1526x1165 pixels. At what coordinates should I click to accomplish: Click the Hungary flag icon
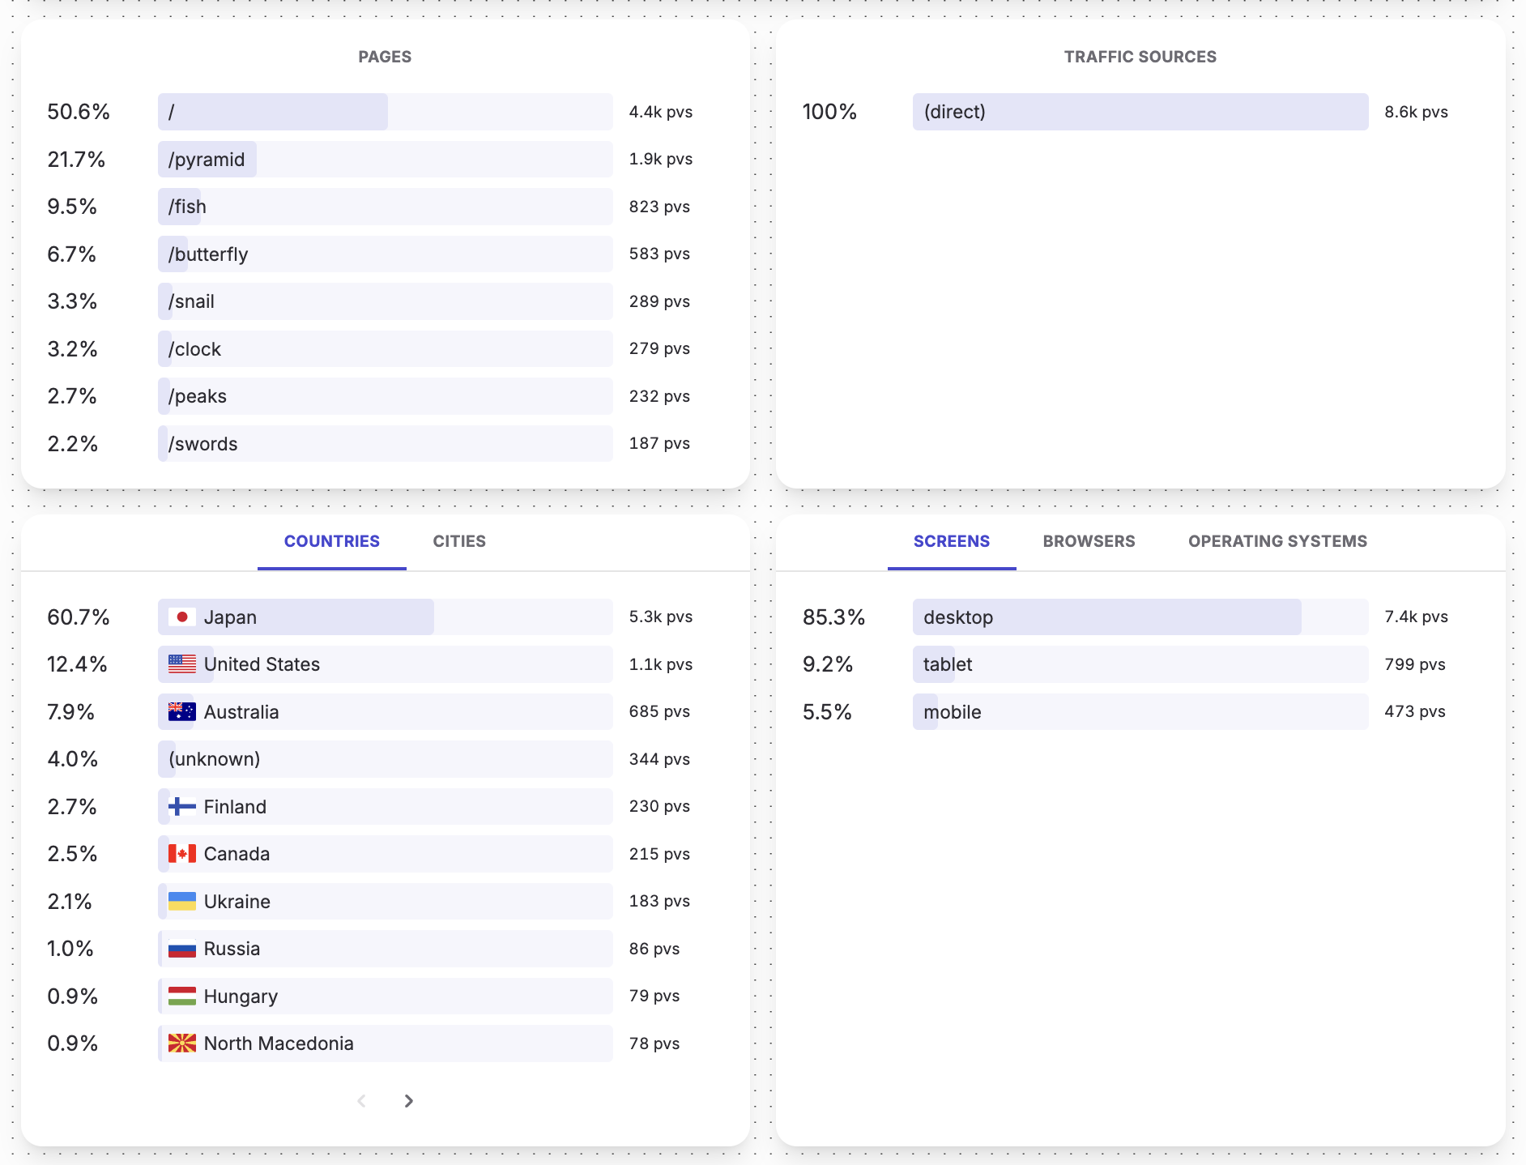[x=181, y=996]
